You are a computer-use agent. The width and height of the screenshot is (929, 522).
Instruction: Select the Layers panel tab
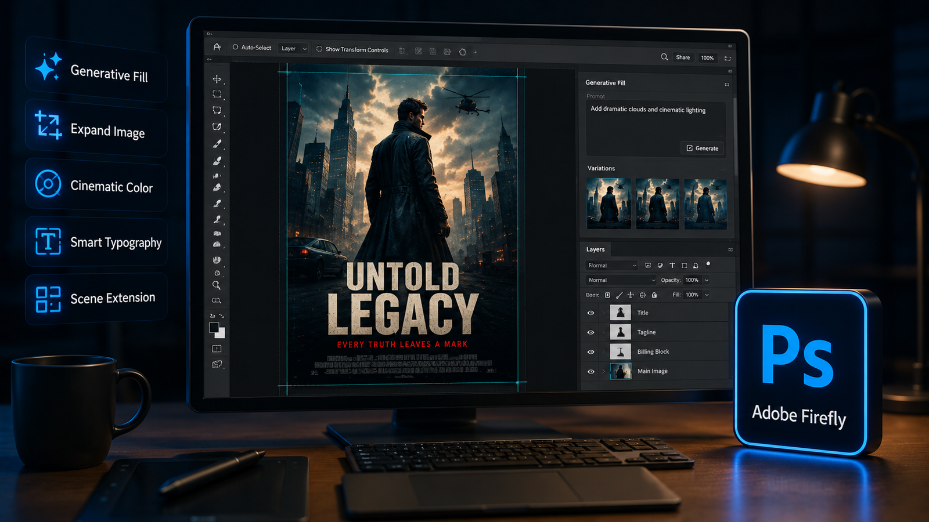click(595, 249)
